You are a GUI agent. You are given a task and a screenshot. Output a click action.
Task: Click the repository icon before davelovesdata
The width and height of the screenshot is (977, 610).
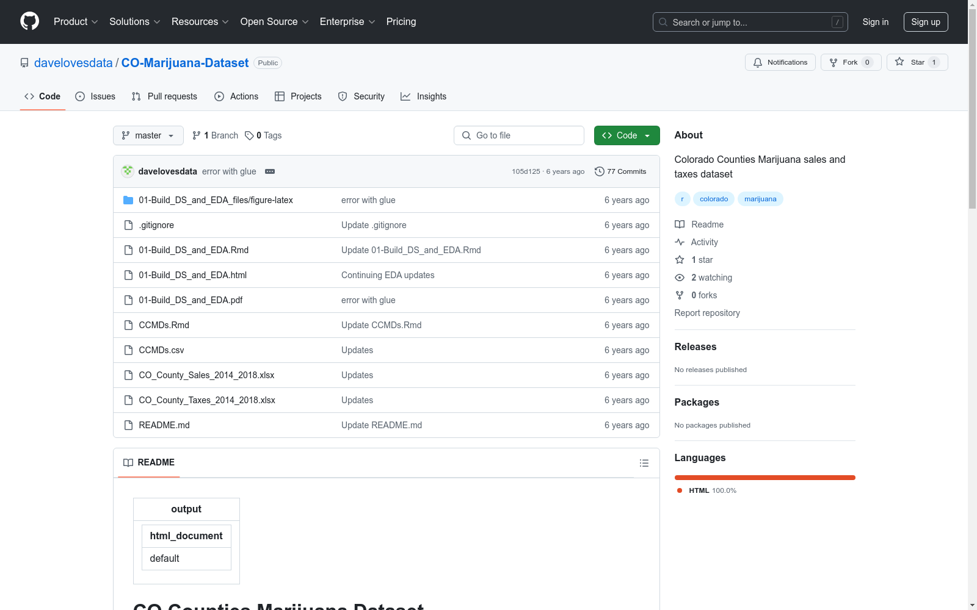[24, 63]
